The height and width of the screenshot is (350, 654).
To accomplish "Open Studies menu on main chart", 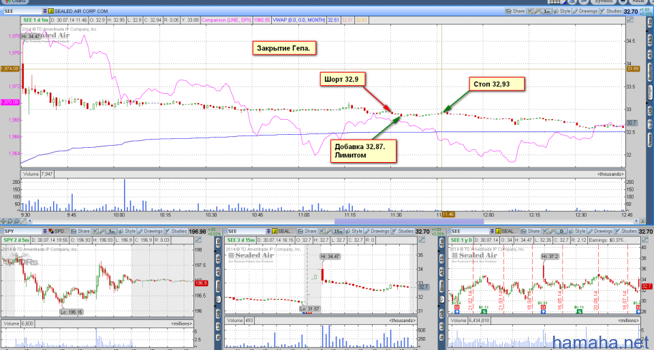I will 611,12.
